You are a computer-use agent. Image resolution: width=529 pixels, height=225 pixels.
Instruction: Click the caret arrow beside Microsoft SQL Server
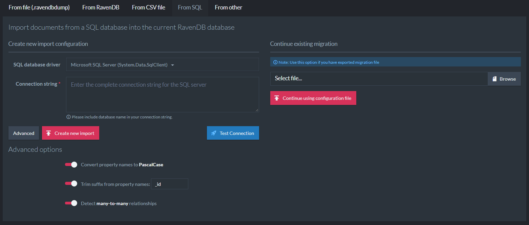click(172, 65)
